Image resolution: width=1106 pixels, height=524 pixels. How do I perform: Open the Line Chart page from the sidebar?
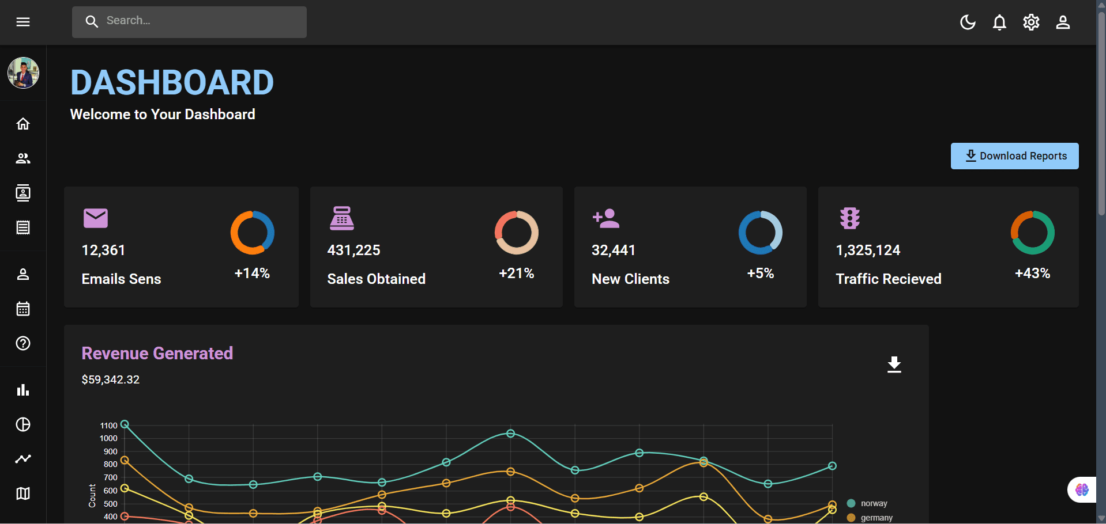23,459
